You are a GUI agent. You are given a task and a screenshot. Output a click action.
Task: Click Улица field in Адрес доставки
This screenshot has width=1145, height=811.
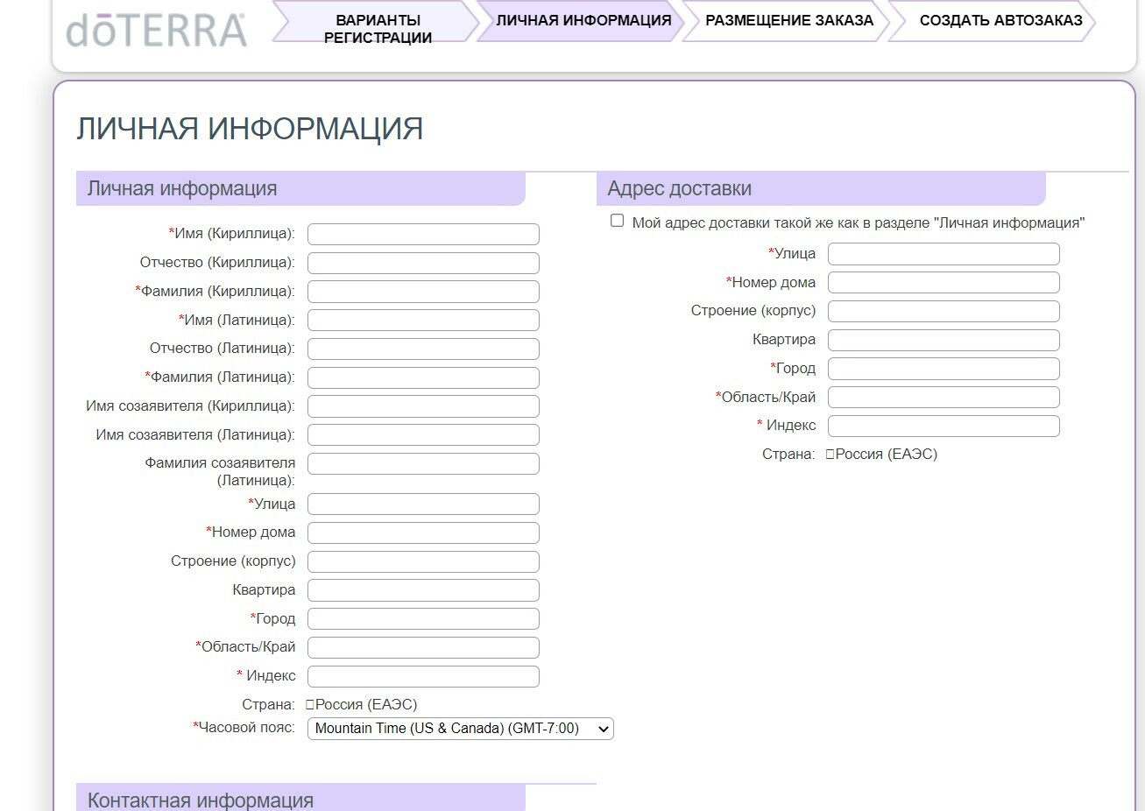click(944, 254)
